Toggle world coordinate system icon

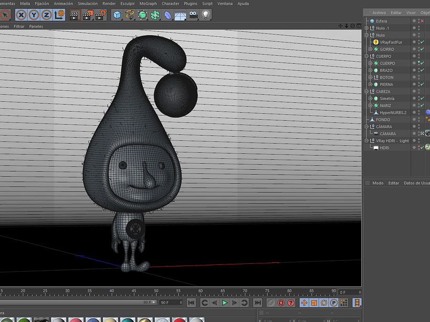59,15
